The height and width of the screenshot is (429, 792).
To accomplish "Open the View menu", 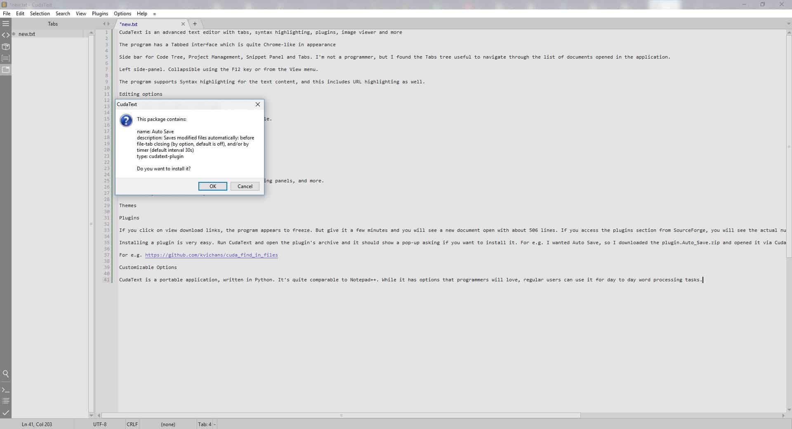I will (81, 14).
